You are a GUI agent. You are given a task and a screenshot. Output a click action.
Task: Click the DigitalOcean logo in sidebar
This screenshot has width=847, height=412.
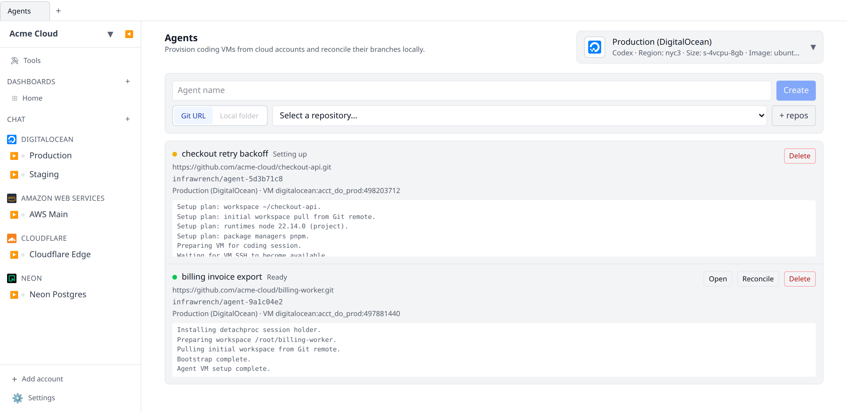point(12,139)
